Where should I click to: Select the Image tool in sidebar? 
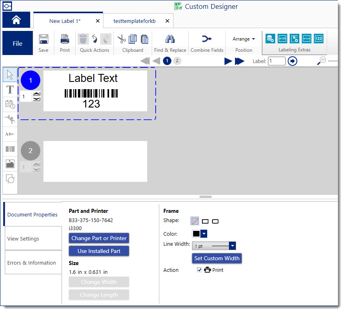pos(10,164)
